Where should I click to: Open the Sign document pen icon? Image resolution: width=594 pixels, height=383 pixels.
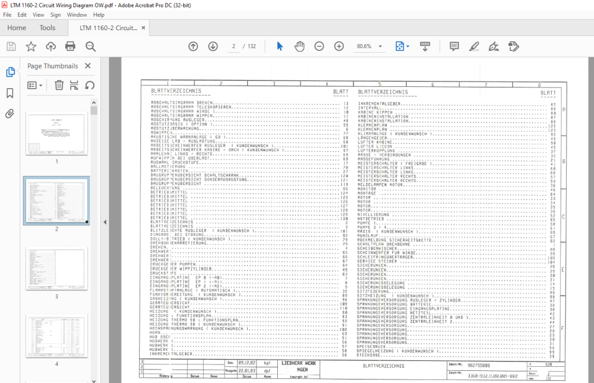(x=494, y=46)
